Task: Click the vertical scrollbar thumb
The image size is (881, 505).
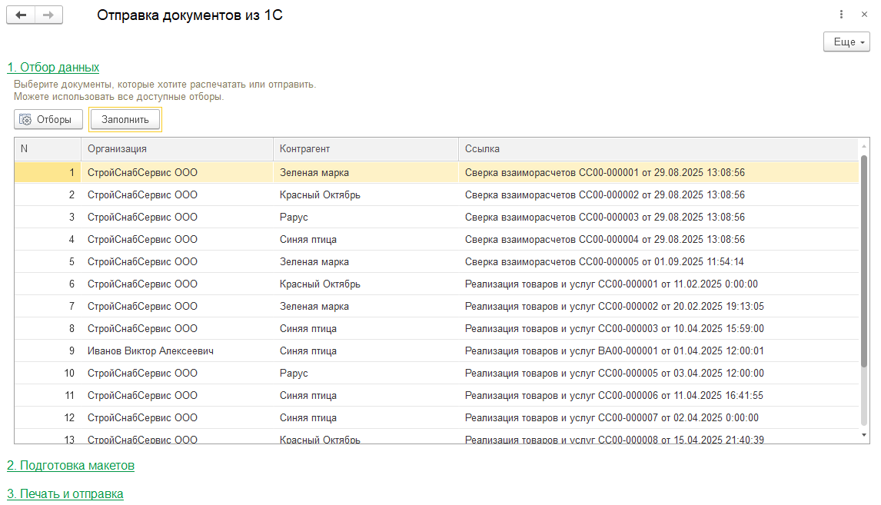Action: click(x=864, y=261)
